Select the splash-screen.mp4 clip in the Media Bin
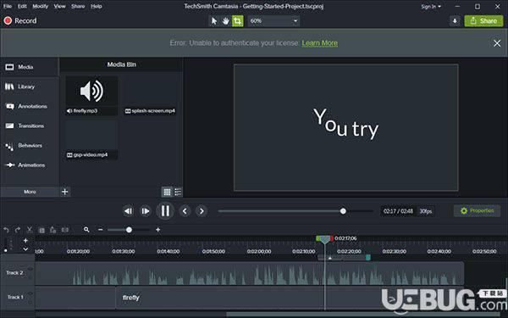The image size is (508, 318). click(150, 95)
